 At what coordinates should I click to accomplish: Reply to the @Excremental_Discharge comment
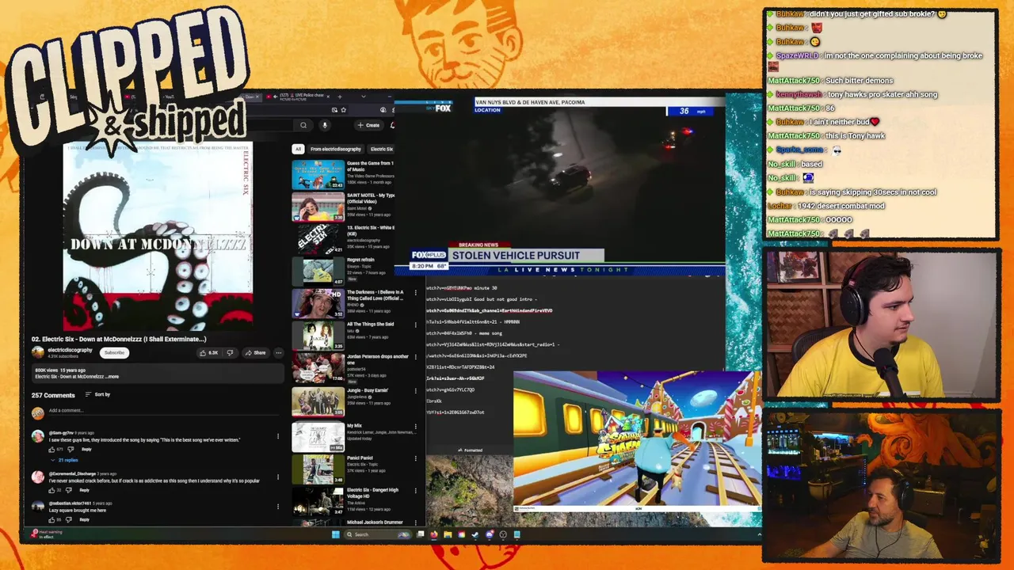84,490
